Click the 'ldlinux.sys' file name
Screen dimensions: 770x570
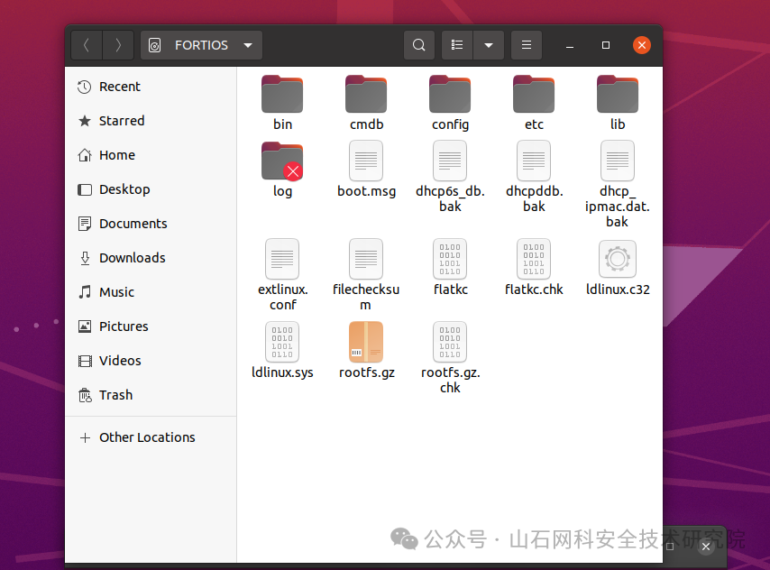282,372
